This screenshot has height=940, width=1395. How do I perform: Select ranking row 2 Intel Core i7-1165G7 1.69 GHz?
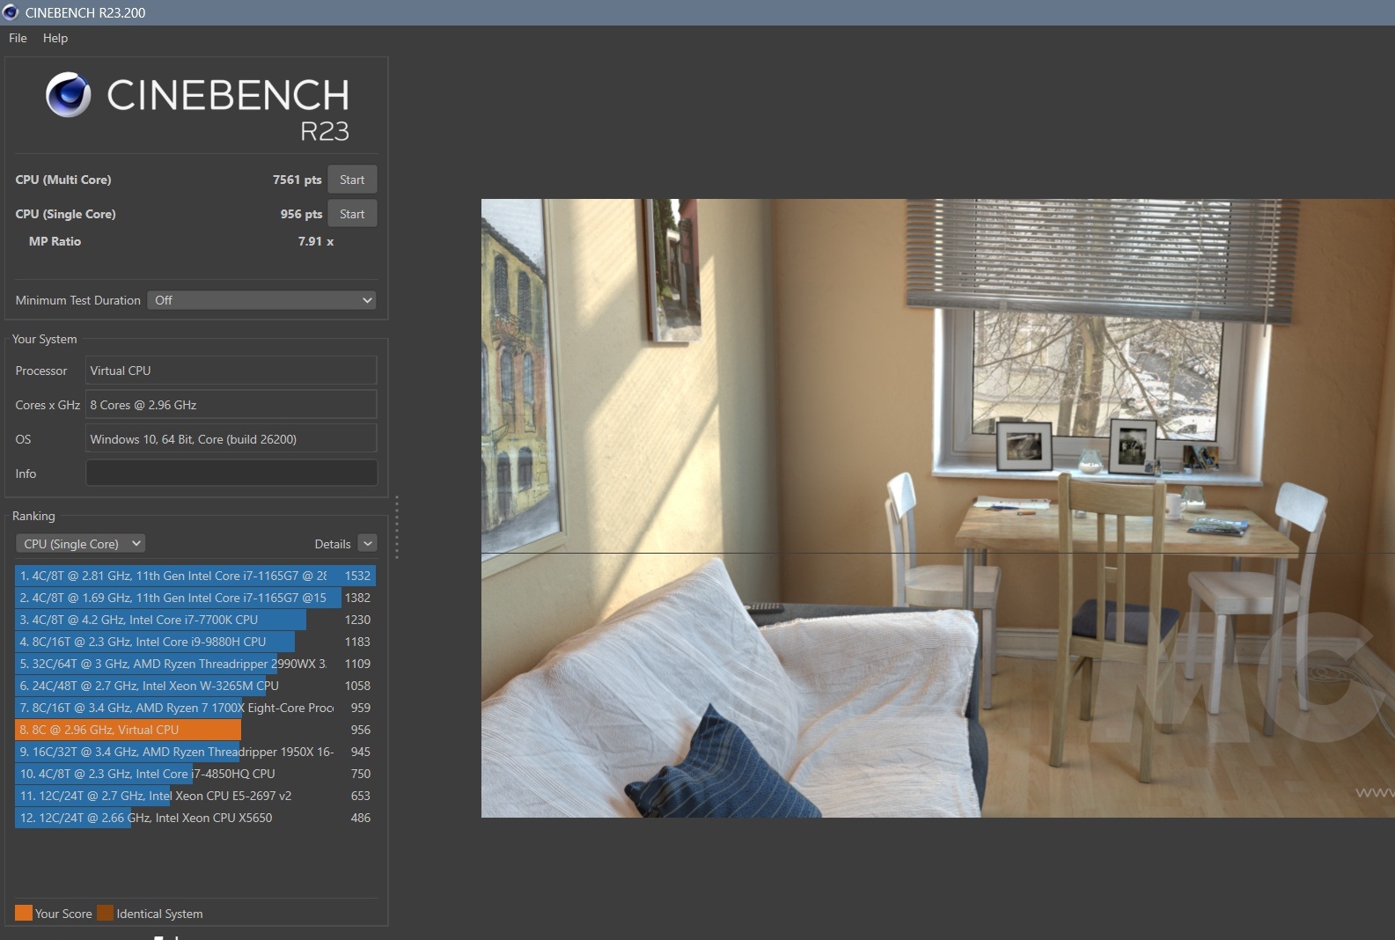tap(195, 598)
